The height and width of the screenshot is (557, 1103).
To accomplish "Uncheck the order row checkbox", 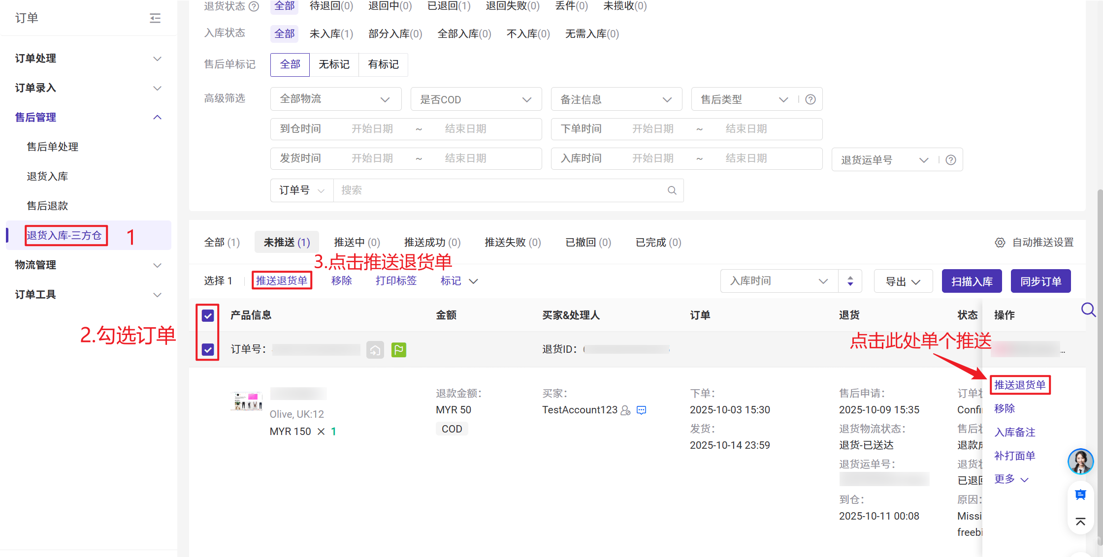I will point(208,350).
